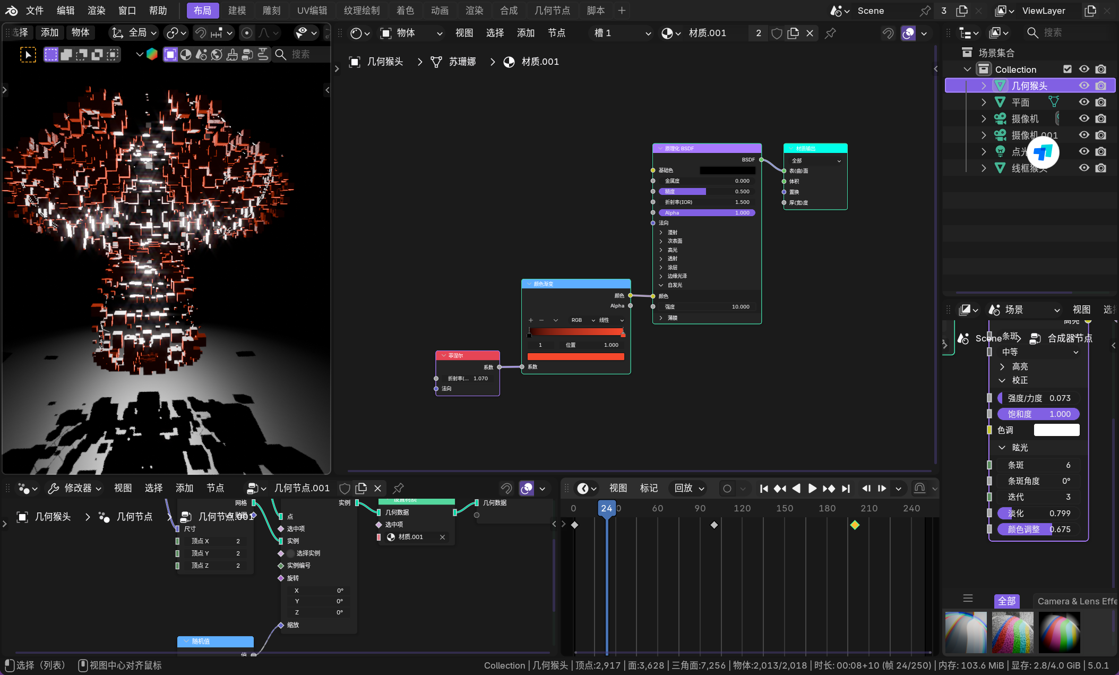Disable render for 平面 camera icon
Viewport: 1119px width, 675px height.
1101,102
